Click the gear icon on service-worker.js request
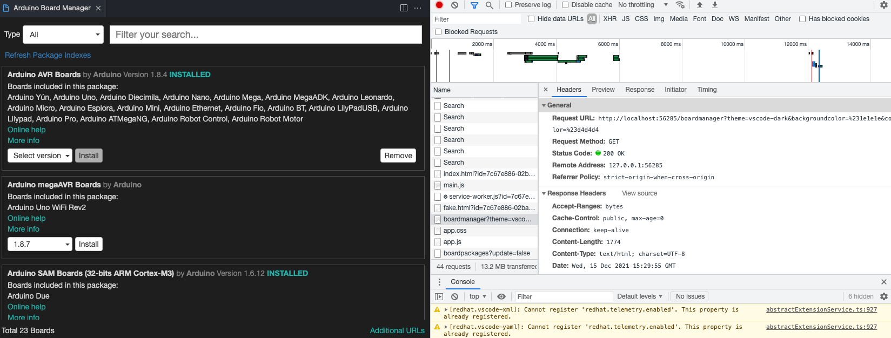This screenshot has height=338, width=891. pos(446,197)
